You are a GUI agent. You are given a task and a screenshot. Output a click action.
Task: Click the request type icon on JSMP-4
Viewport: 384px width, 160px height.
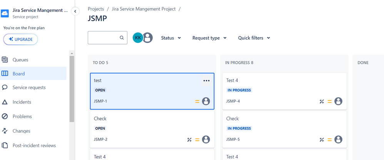coord(322,101)
